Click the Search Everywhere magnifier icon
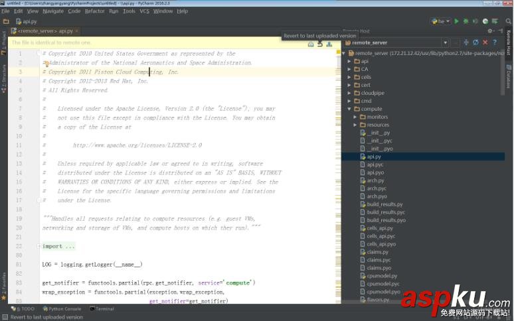 (x=509, y=21)
